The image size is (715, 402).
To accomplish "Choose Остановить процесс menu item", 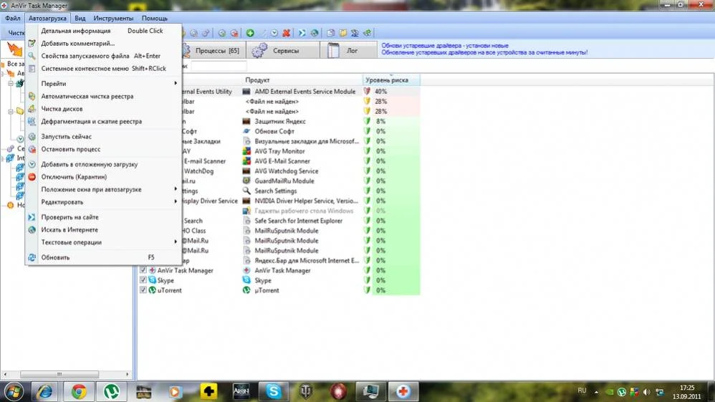I will pos(105,149).
